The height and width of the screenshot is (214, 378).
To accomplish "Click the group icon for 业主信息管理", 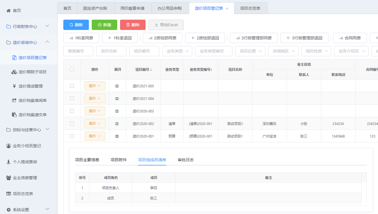I will [x=8, y=178].
